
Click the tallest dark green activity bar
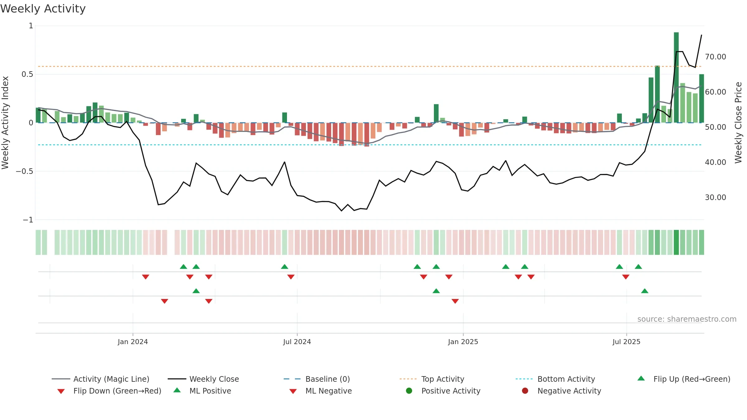(676, 77)
